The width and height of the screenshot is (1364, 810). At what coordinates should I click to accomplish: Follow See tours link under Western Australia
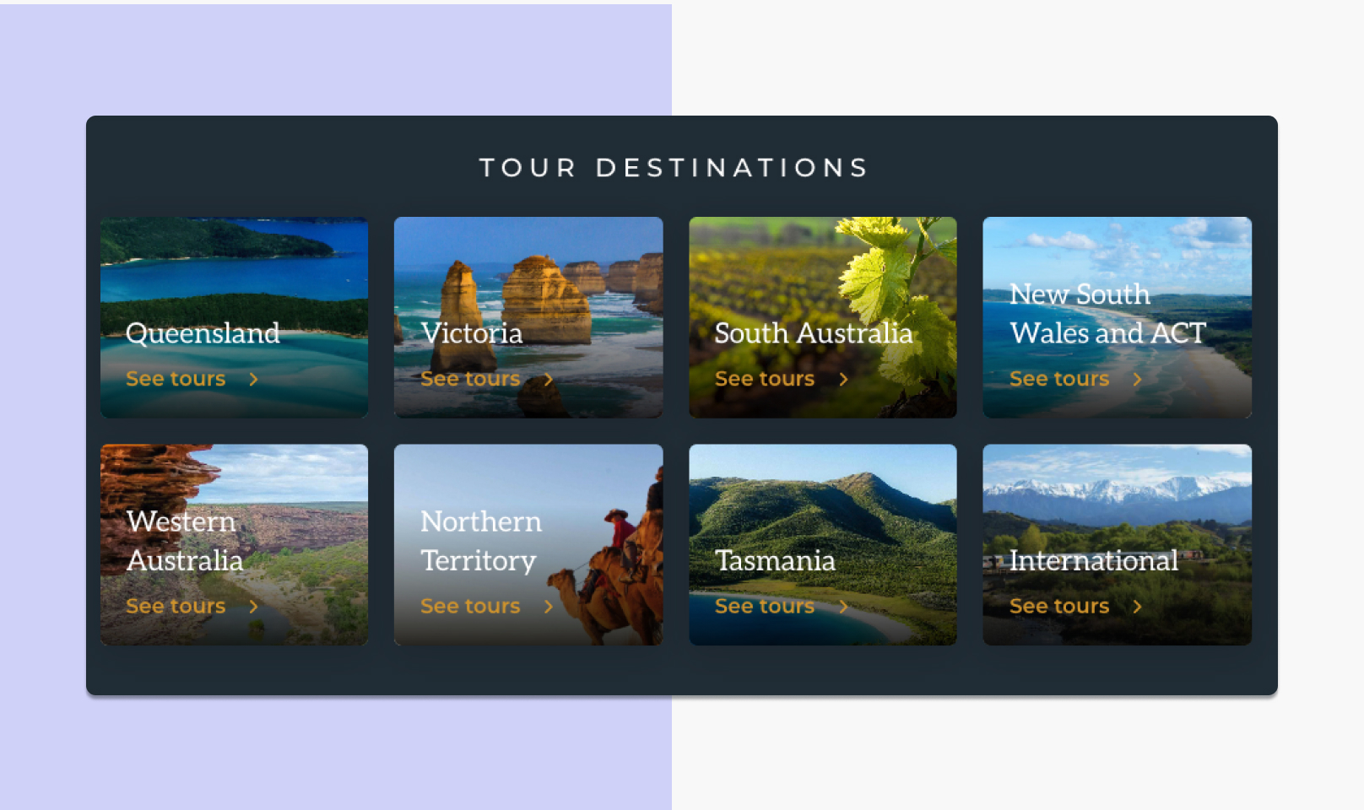(176, 606)
